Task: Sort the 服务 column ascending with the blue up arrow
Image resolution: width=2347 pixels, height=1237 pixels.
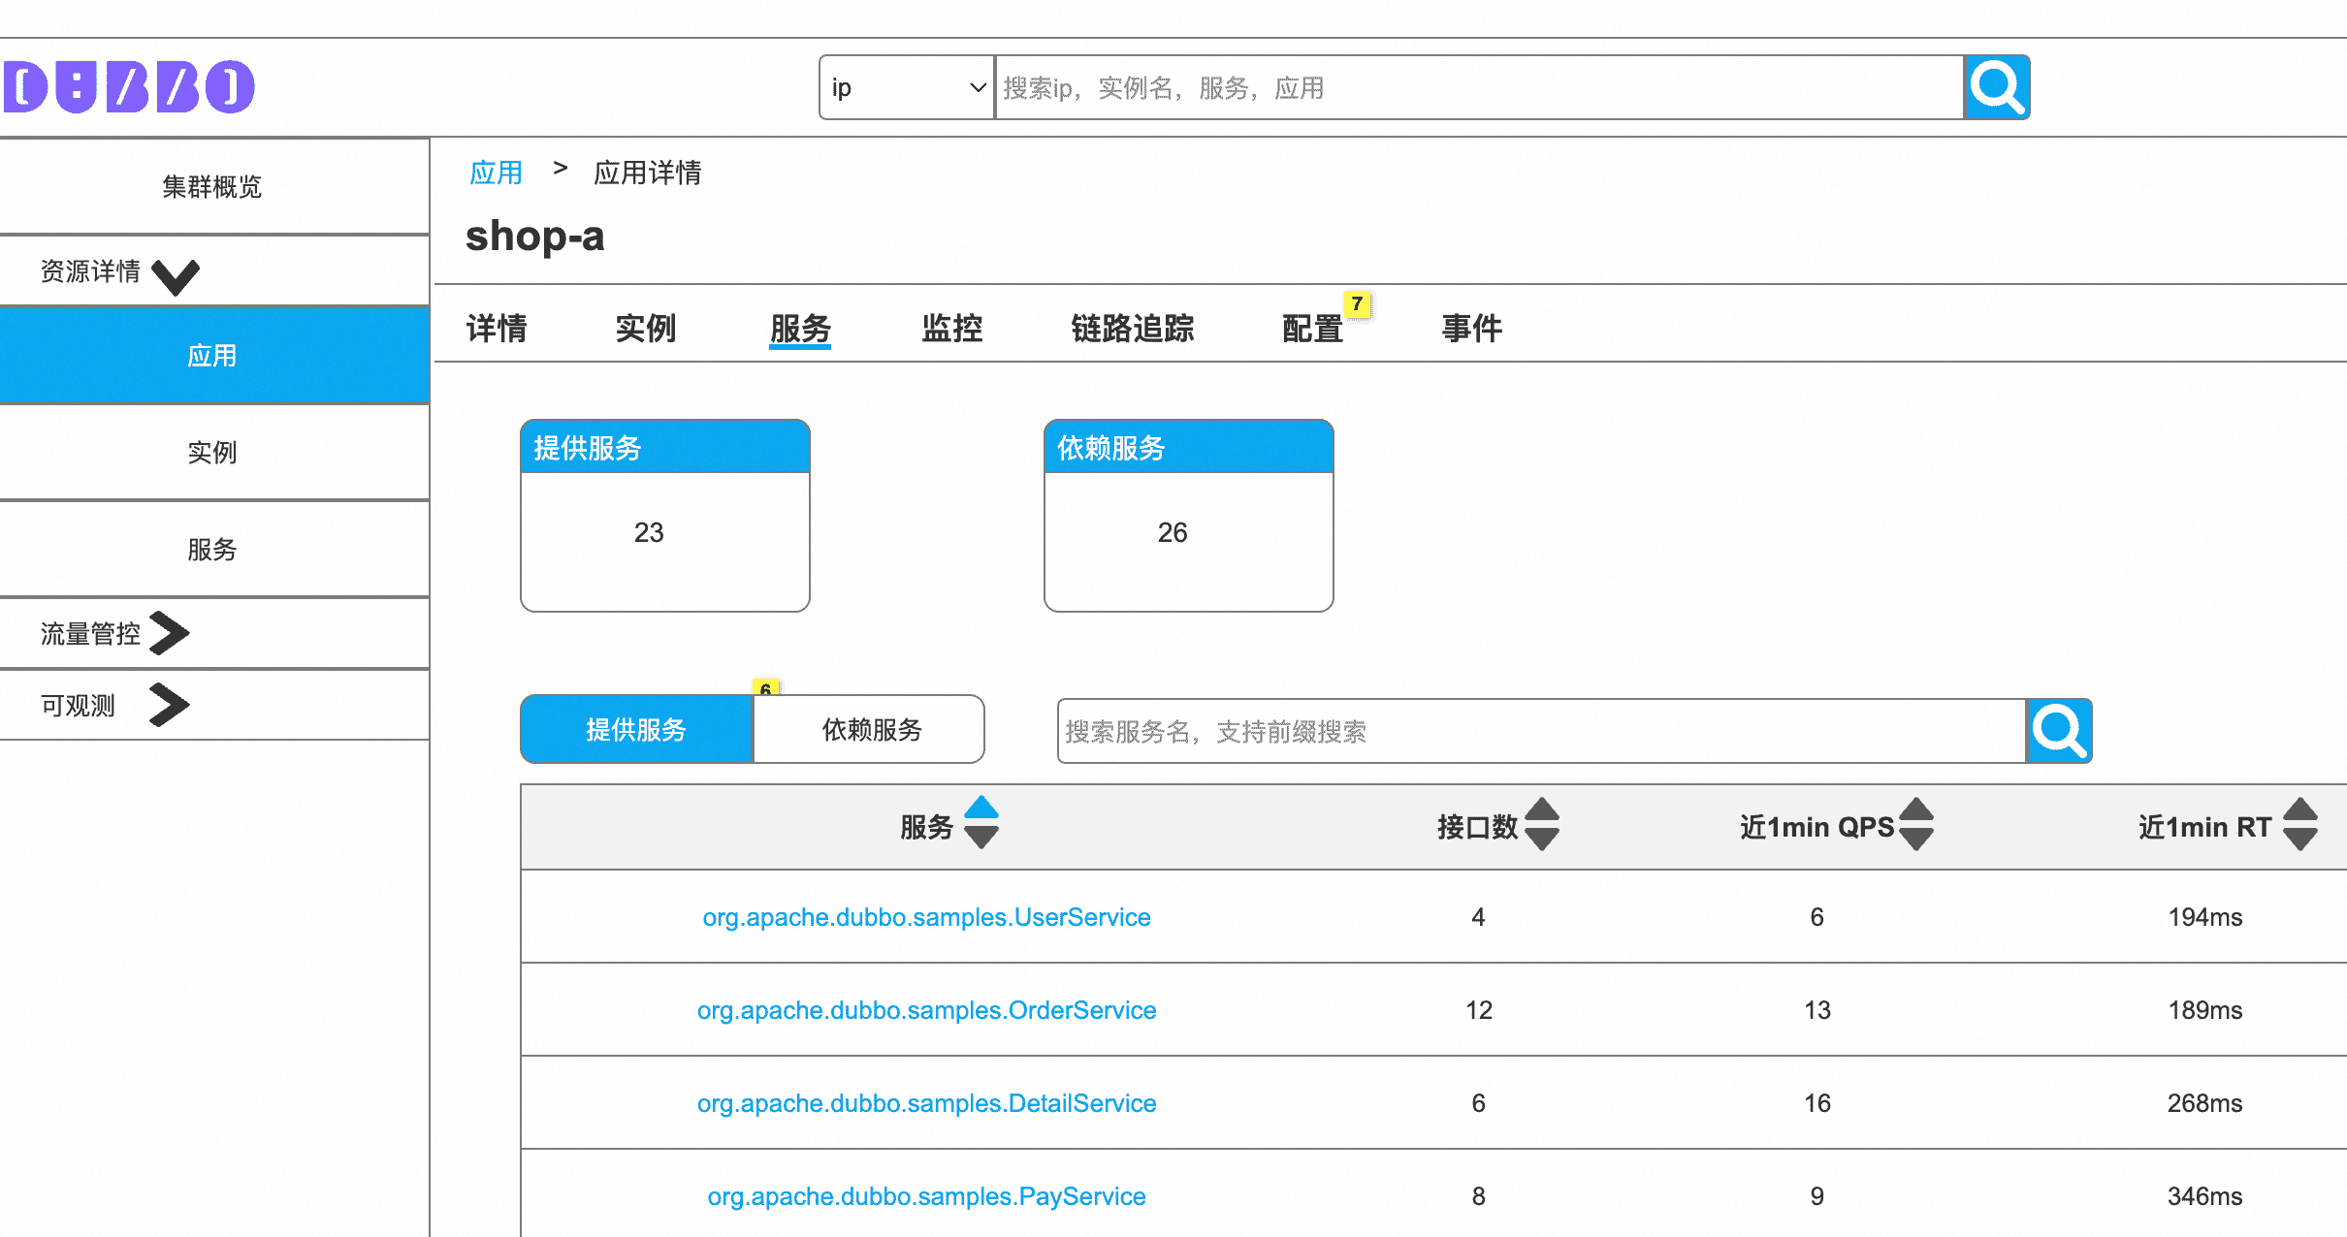Action: point(981,808)
